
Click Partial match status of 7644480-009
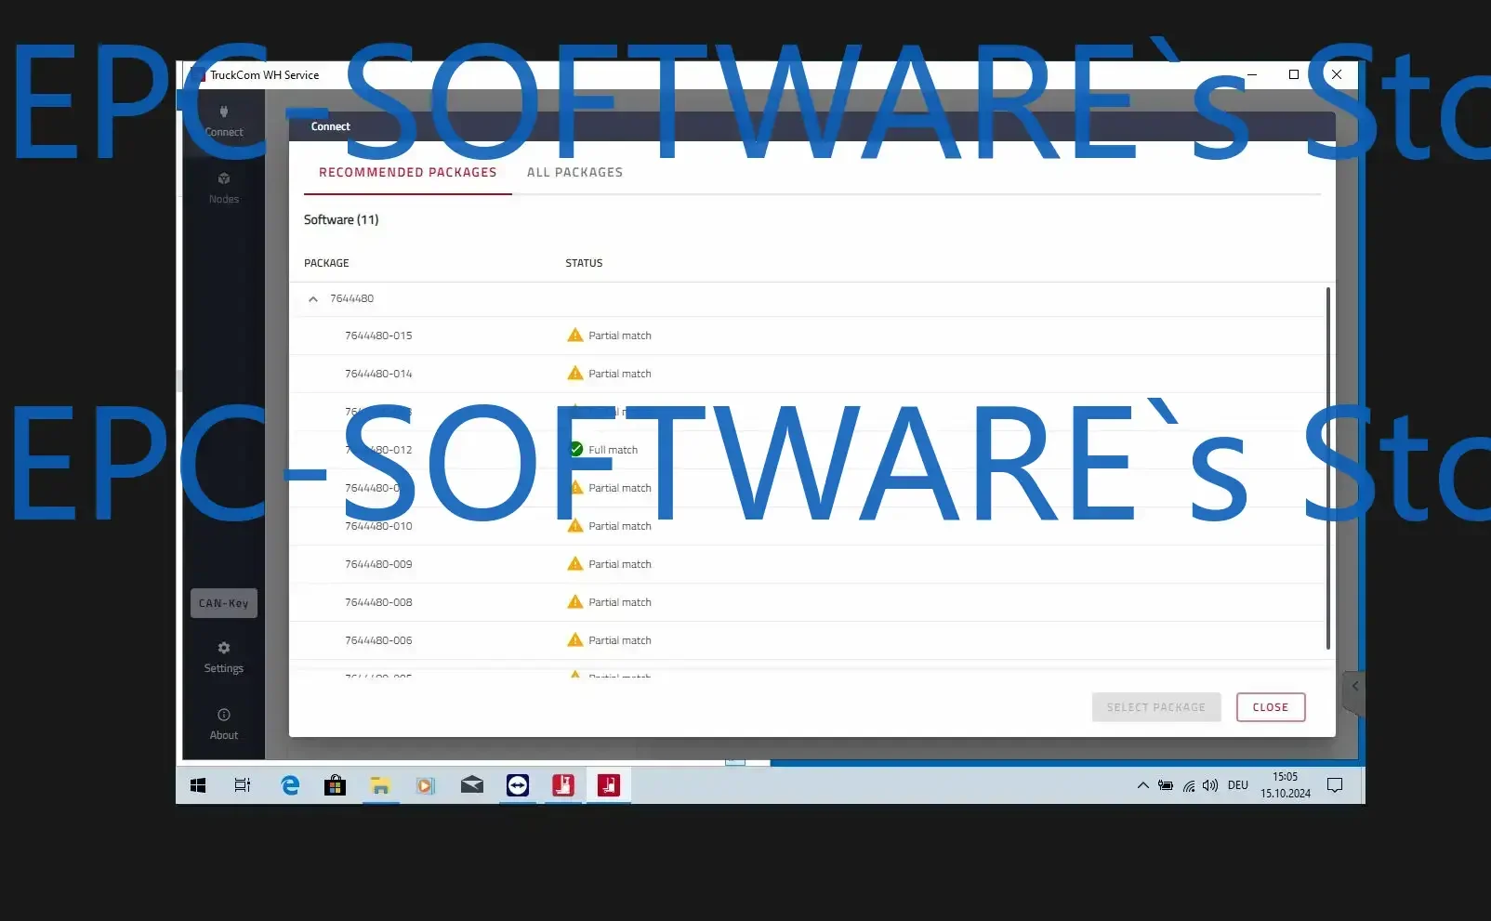tap(620, 564)
